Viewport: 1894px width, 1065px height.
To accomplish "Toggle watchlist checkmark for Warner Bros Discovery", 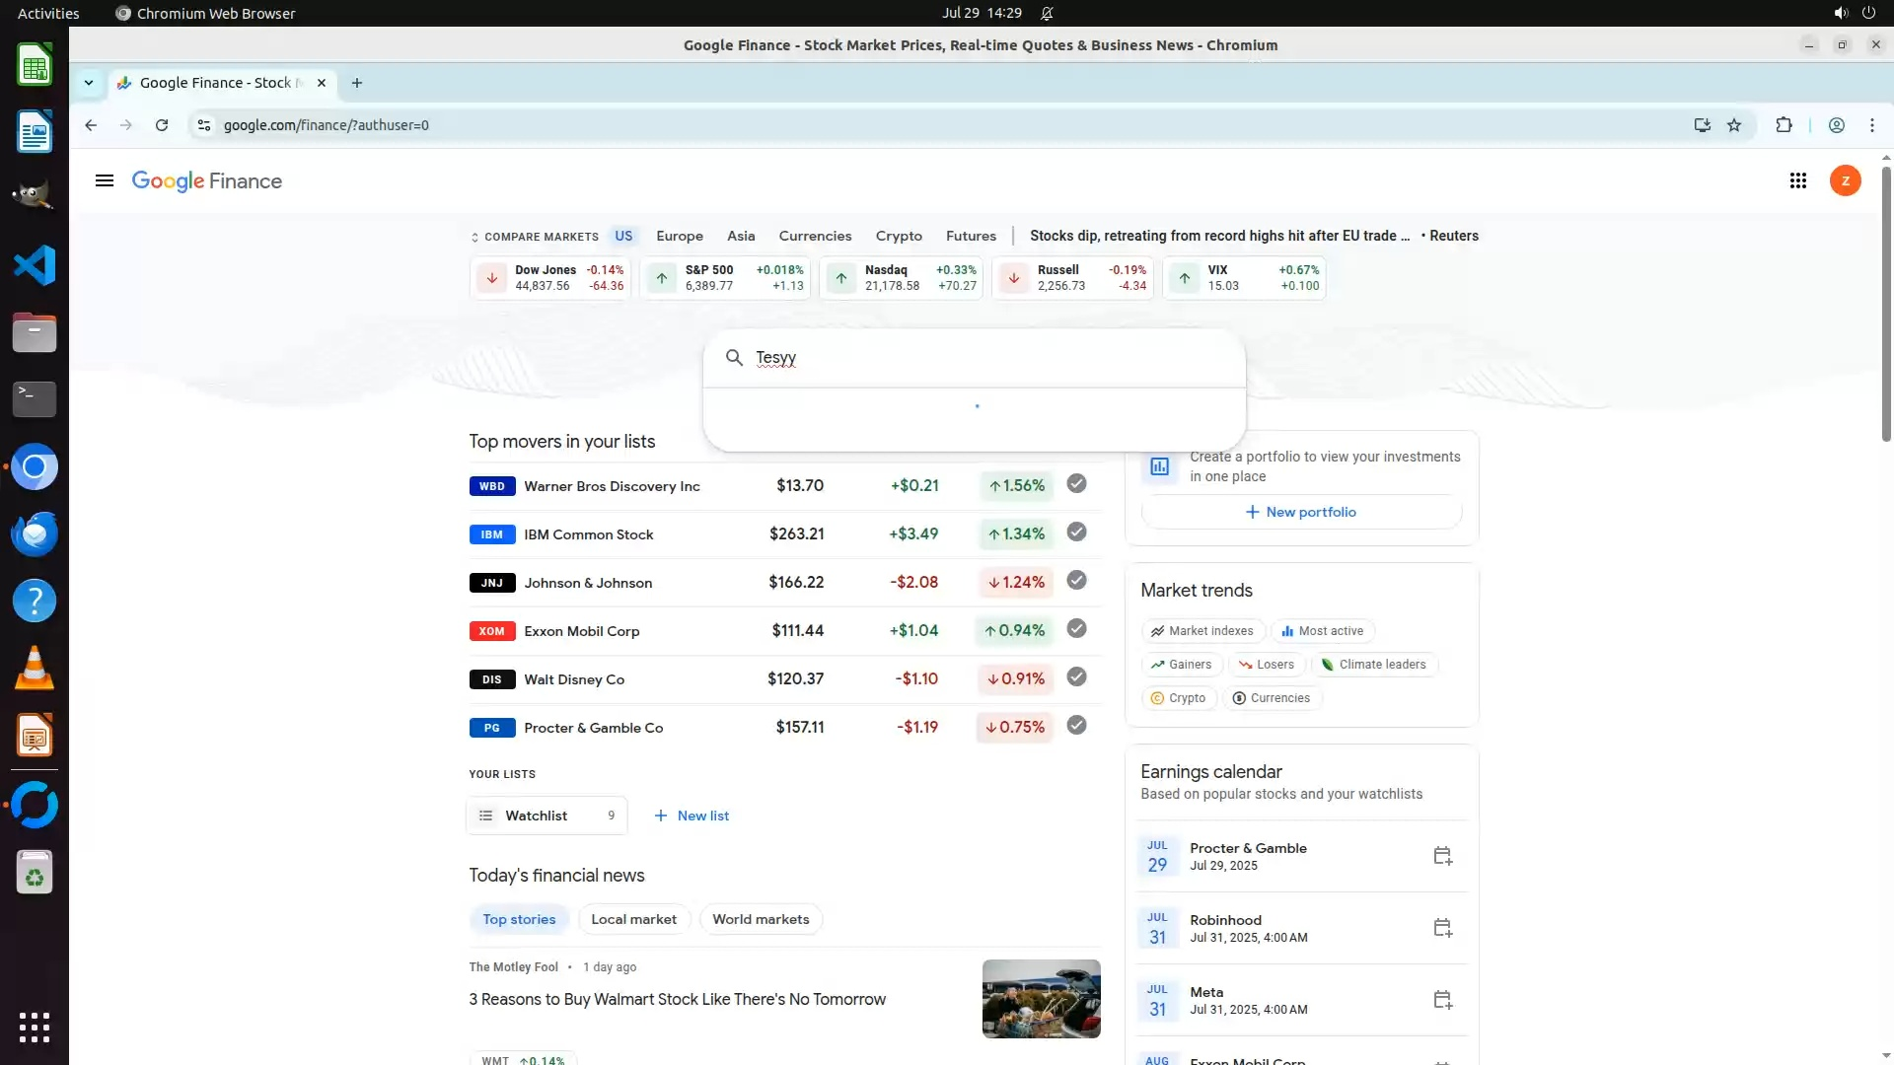I will pyautogui.click(x=1076, y=484).
